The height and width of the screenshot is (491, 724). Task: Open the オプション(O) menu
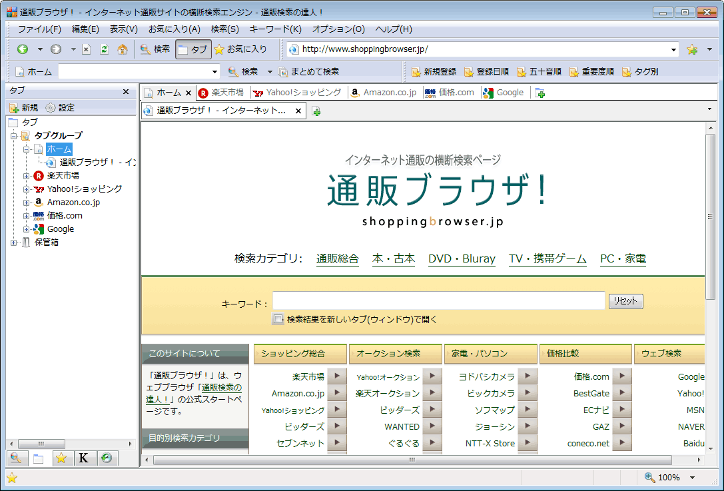(x=338, y=29)
